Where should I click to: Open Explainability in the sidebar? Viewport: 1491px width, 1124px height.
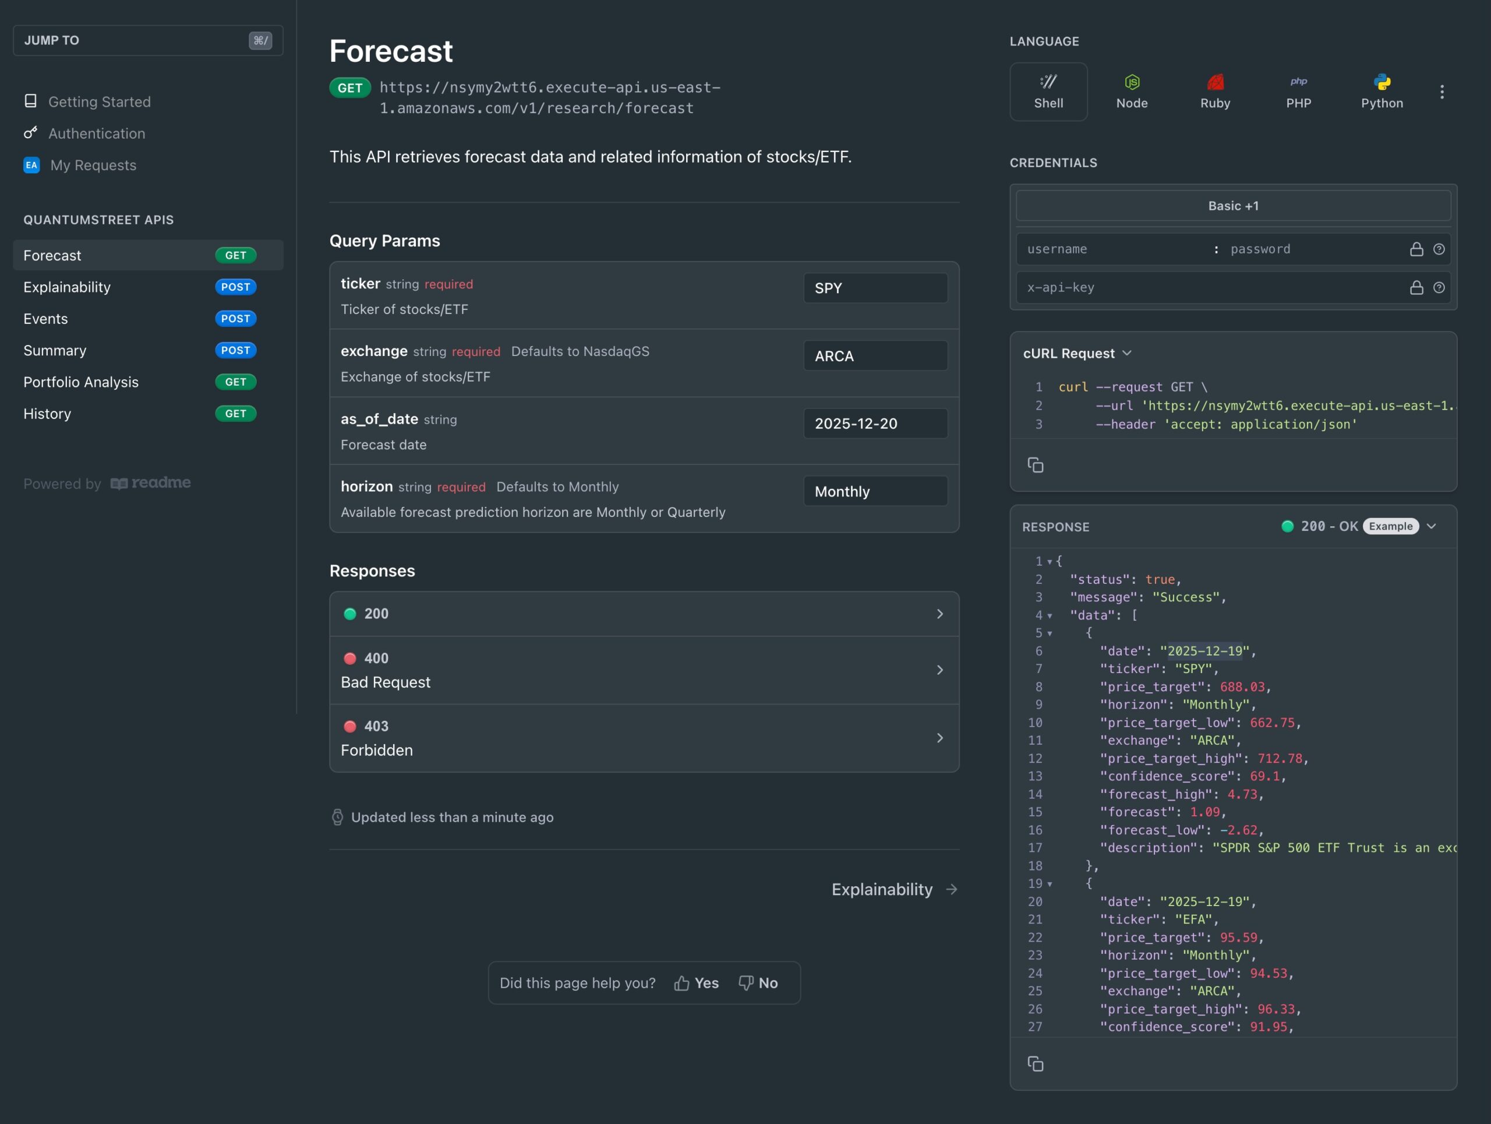(67, 287)
